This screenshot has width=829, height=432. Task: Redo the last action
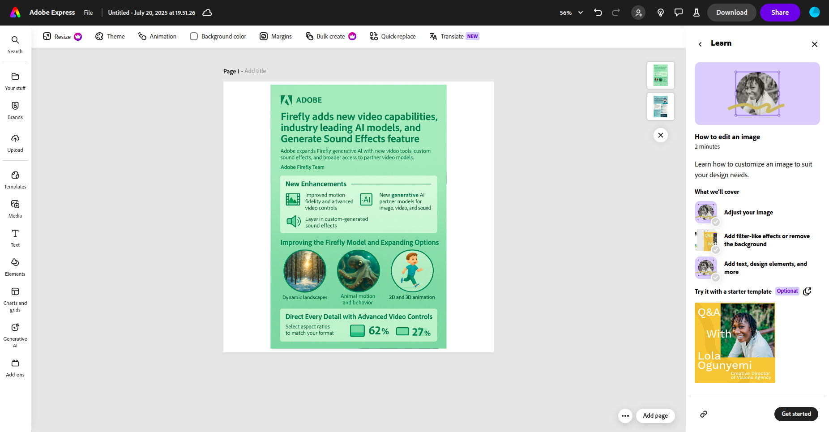tap(616, 13)
